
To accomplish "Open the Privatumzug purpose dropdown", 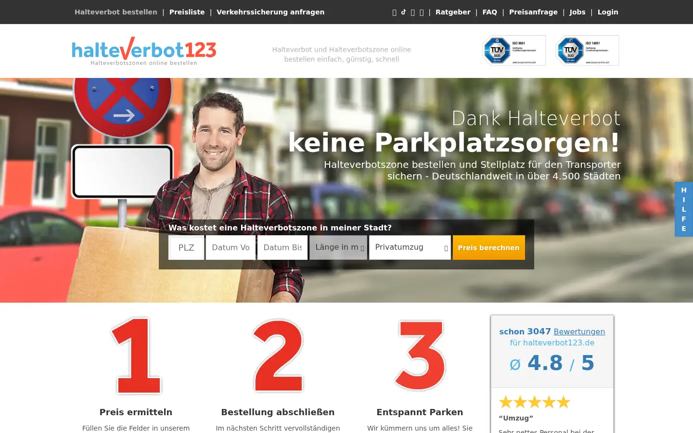I will (410, 247).
